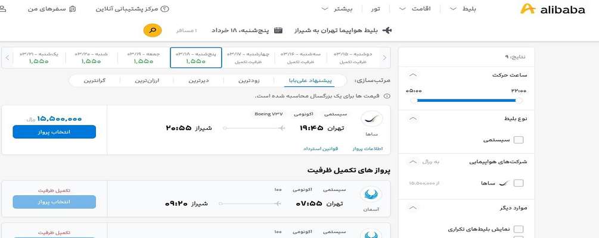This screenshot has width=599, height=238.
Task: Open the بیشتر dropdown menu
Action: (337, 8)
